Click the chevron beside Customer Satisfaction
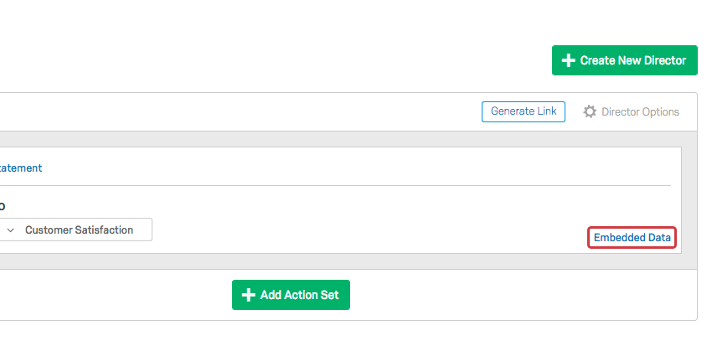The width and height of the screenshot is (712, 356). [10, 230]
